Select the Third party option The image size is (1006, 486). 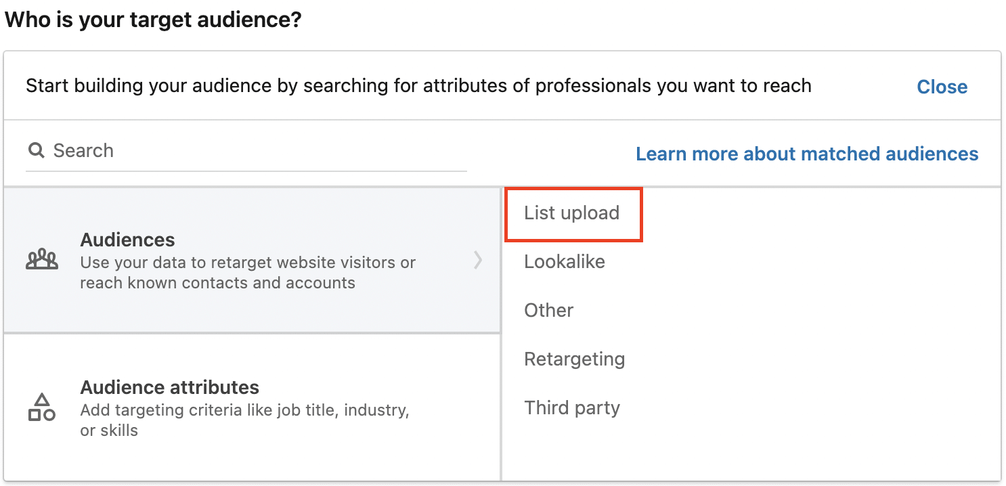(x=572, y=407)
